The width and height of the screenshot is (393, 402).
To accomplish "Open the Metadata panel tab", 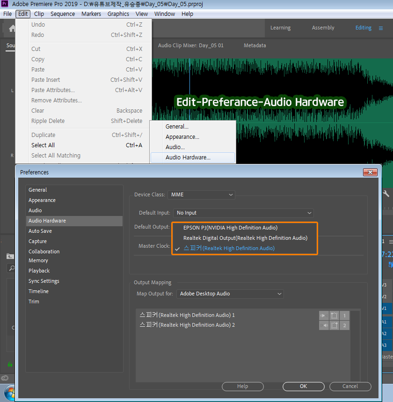I will [255, 45].
